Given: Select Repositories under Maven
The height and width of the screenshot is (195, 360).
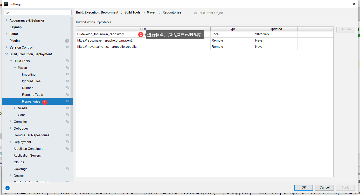Looking at the screenshot, I should (x=31, y=102).
